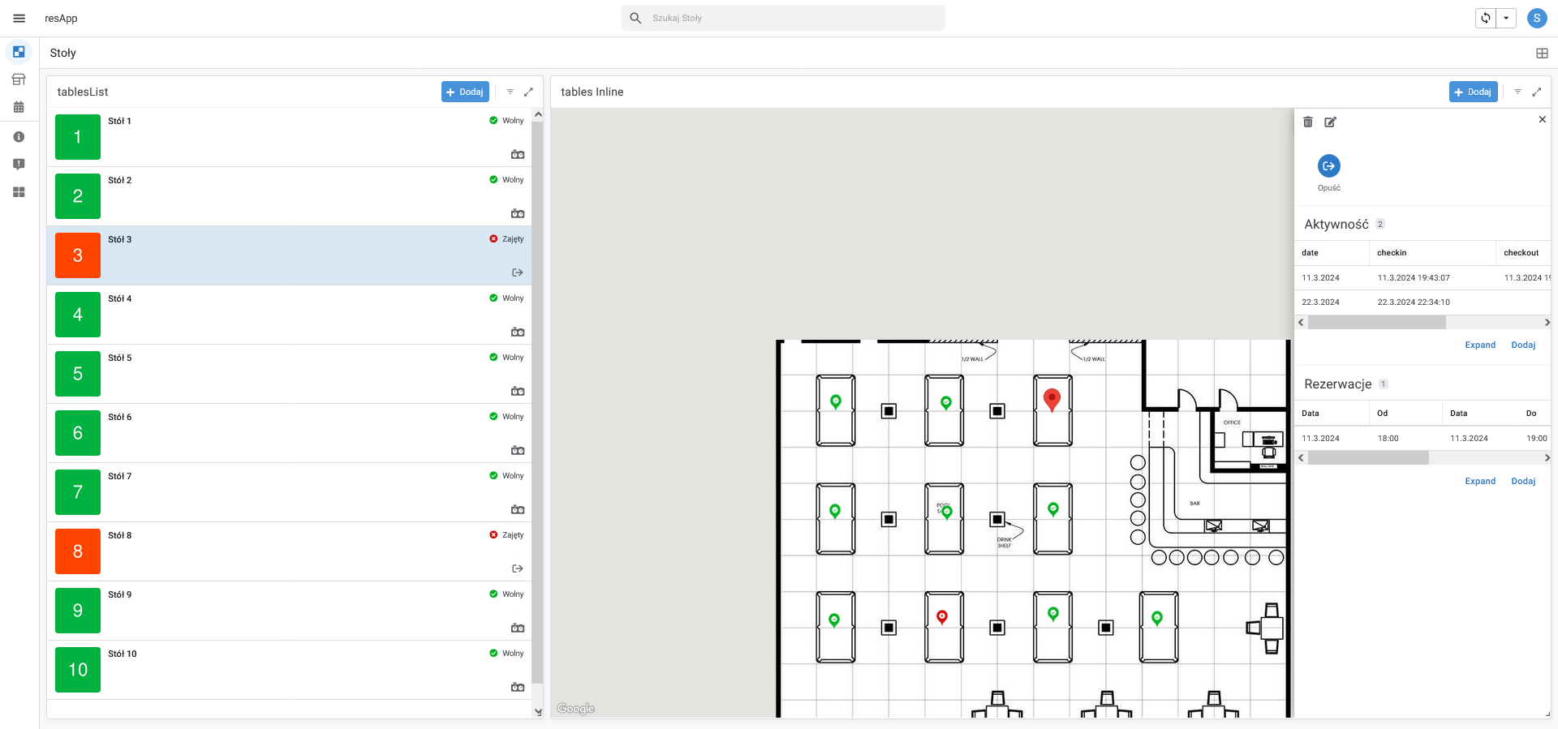Open filter menu in tables Inline header
The image size is (1558, 729).
1517,92
